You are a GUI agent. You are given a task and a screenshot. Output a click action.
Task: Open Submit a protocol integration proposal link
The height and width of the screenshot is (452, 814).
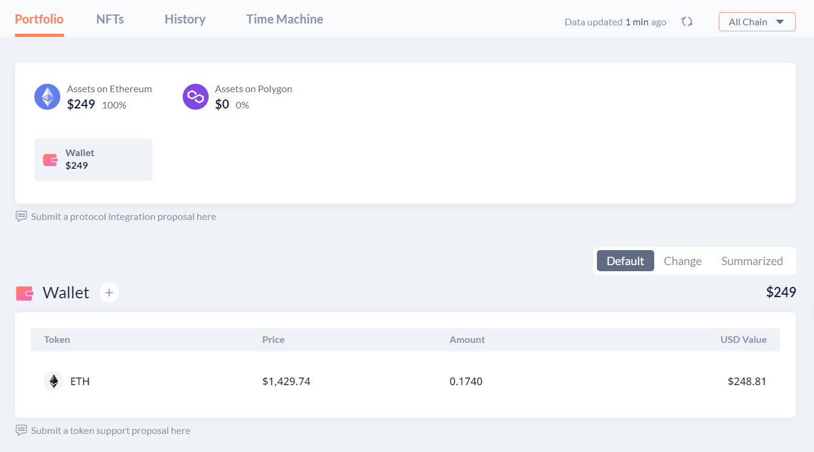[x=124, y=216]
